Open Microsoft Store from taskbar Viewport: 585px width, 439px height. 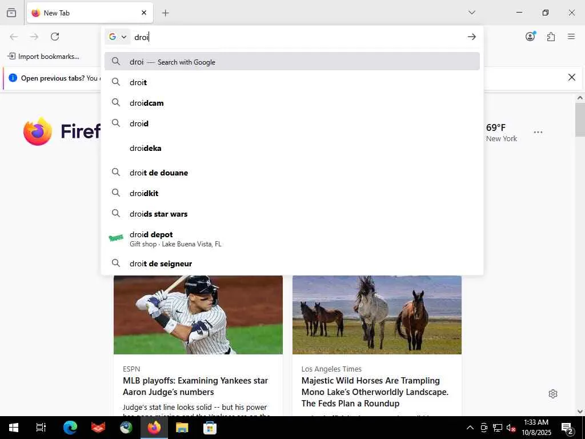[210, 428]
